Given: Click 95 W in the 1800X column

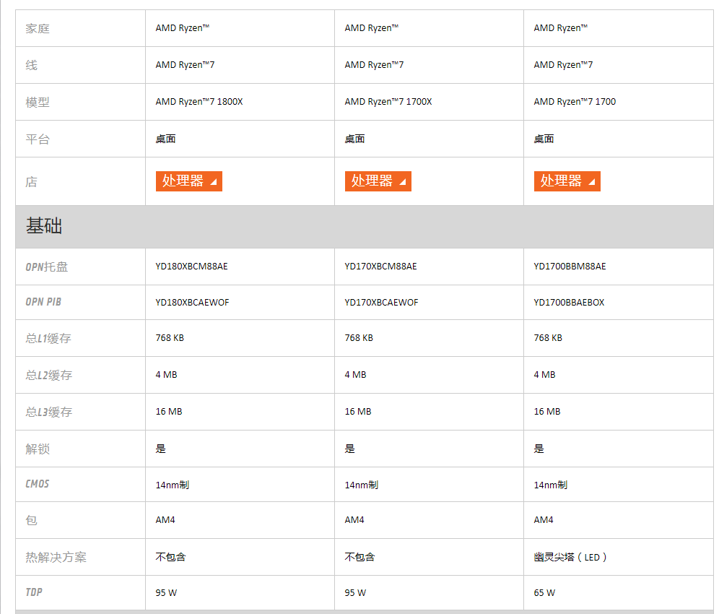Looking at the screenshot, I should coord(166,593).
